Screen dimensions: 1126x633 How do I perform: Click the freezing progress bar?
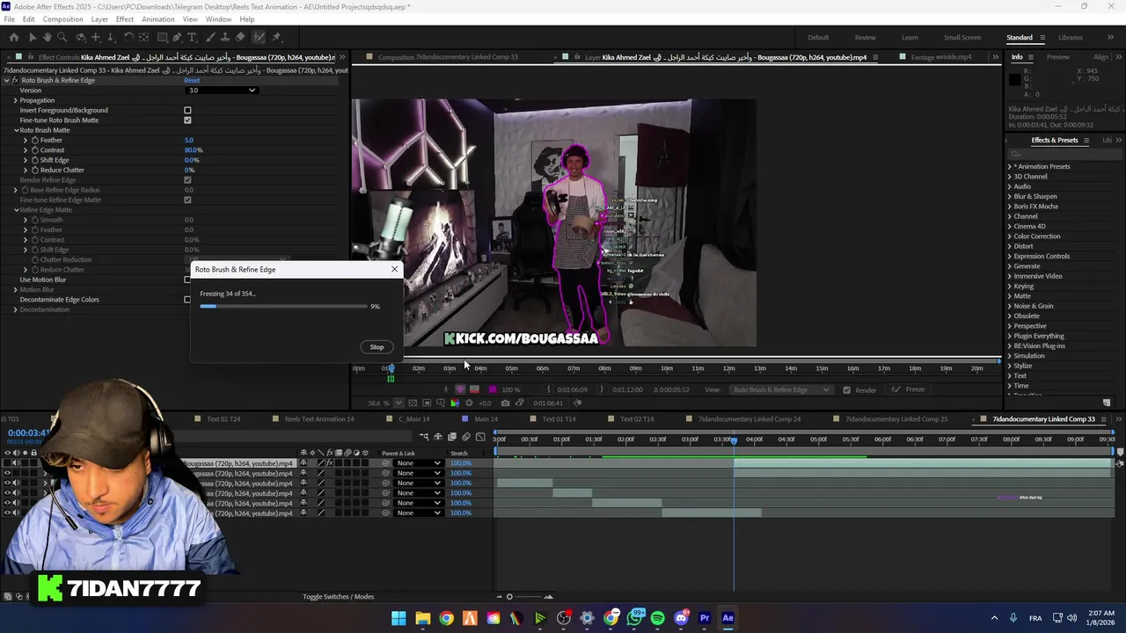pos(283,306)
